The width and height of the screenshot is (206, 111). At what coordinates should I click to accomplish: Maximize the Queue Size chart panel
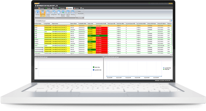pyautogui.click(x=102, y=57)
